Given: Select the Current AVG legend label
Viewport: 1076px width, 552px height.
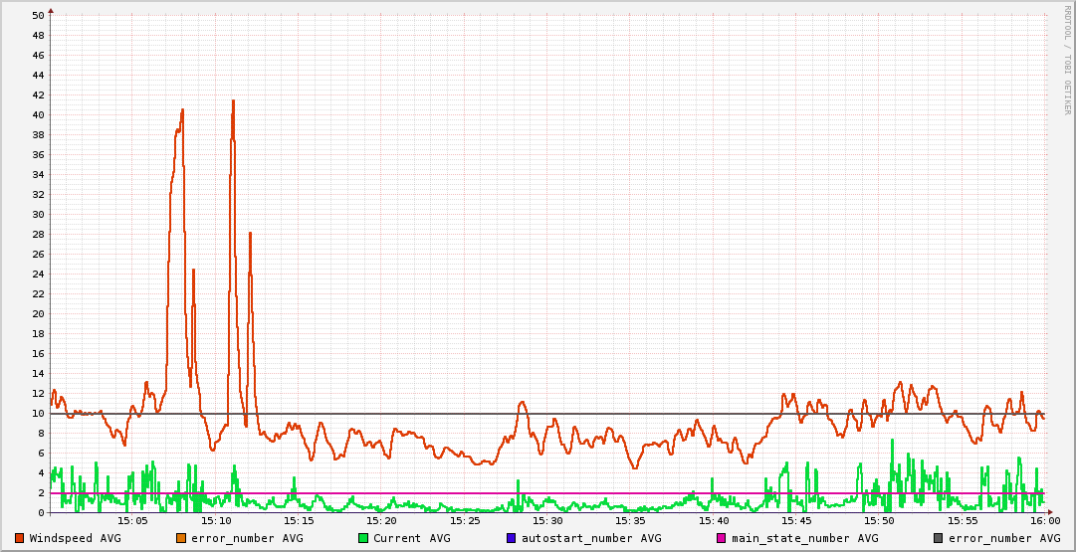Looking at the screenshot, I should tap(411, 538).
